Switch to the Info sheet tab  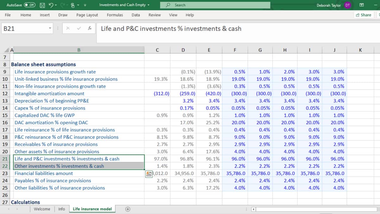[x=61, y=209]
